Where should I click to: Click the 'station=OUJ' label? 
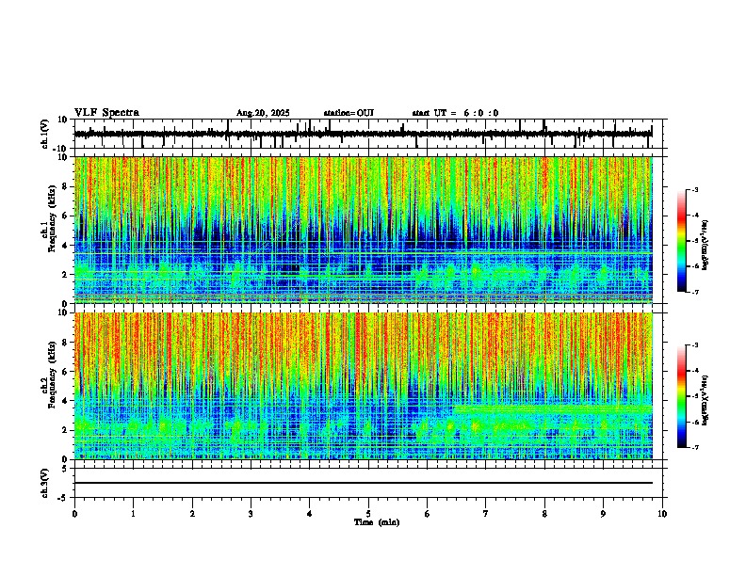pyautogui.click(x=349, y=113)
